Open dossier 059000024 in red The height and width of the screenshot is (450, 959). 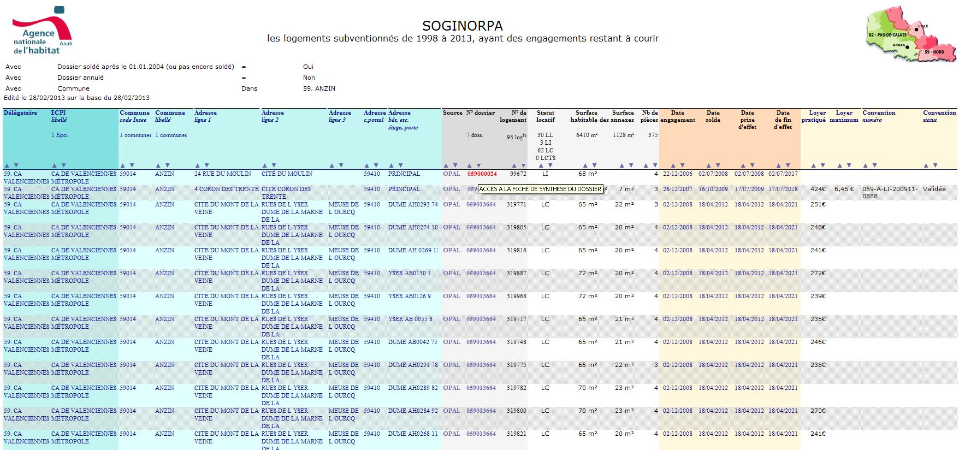482,174
